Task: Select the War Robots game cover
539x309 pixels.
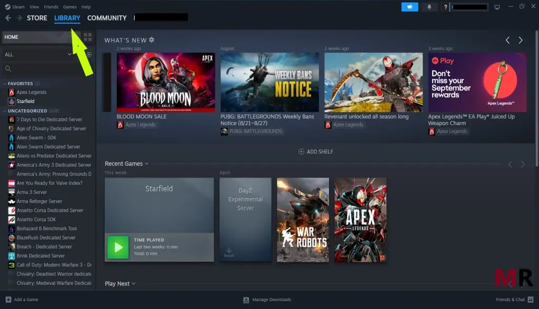Action: coord(303,220)
